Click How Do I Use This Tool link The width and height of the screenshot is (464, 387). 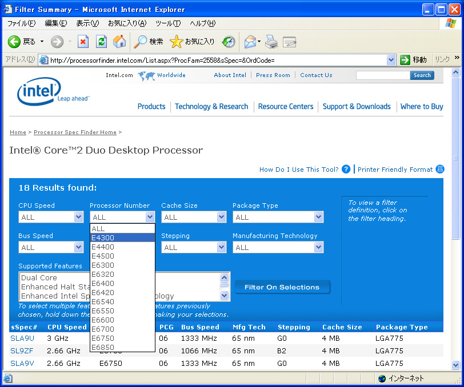tap(299, 170)
